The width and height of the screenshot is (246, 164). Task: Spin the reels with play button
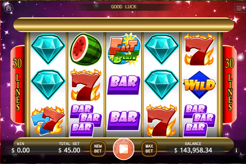124,149
